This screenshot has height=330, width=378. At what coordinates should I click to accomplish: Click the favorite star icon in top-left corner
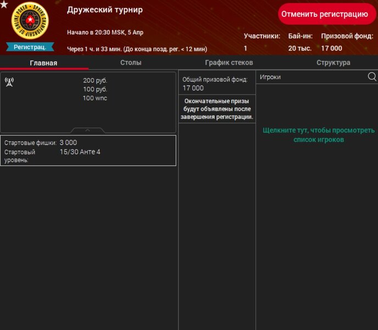click(x=4, y=5)
